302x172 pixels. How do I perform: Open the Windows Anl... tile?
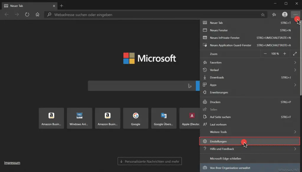(x=79, y=118)
